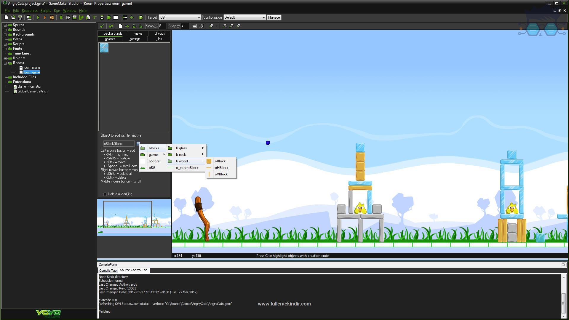Viewport: 569px width, 320px height.
Task: Toggle the Delete underlying checkbox
Action: coord(105,194)
